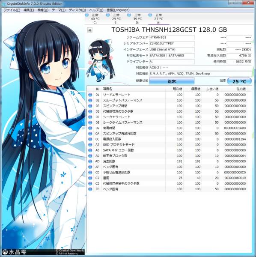256x257 pixels.
Task: Click the status orb for ID AD
Action: [90, 161]
